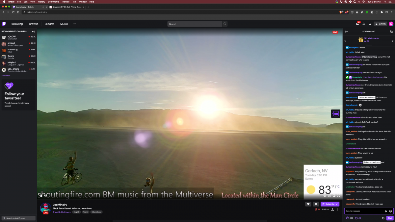This screenshot has height=222, width=395.
Task: Open the More options ellipsis in top navigation
Action: pos(75,24)
